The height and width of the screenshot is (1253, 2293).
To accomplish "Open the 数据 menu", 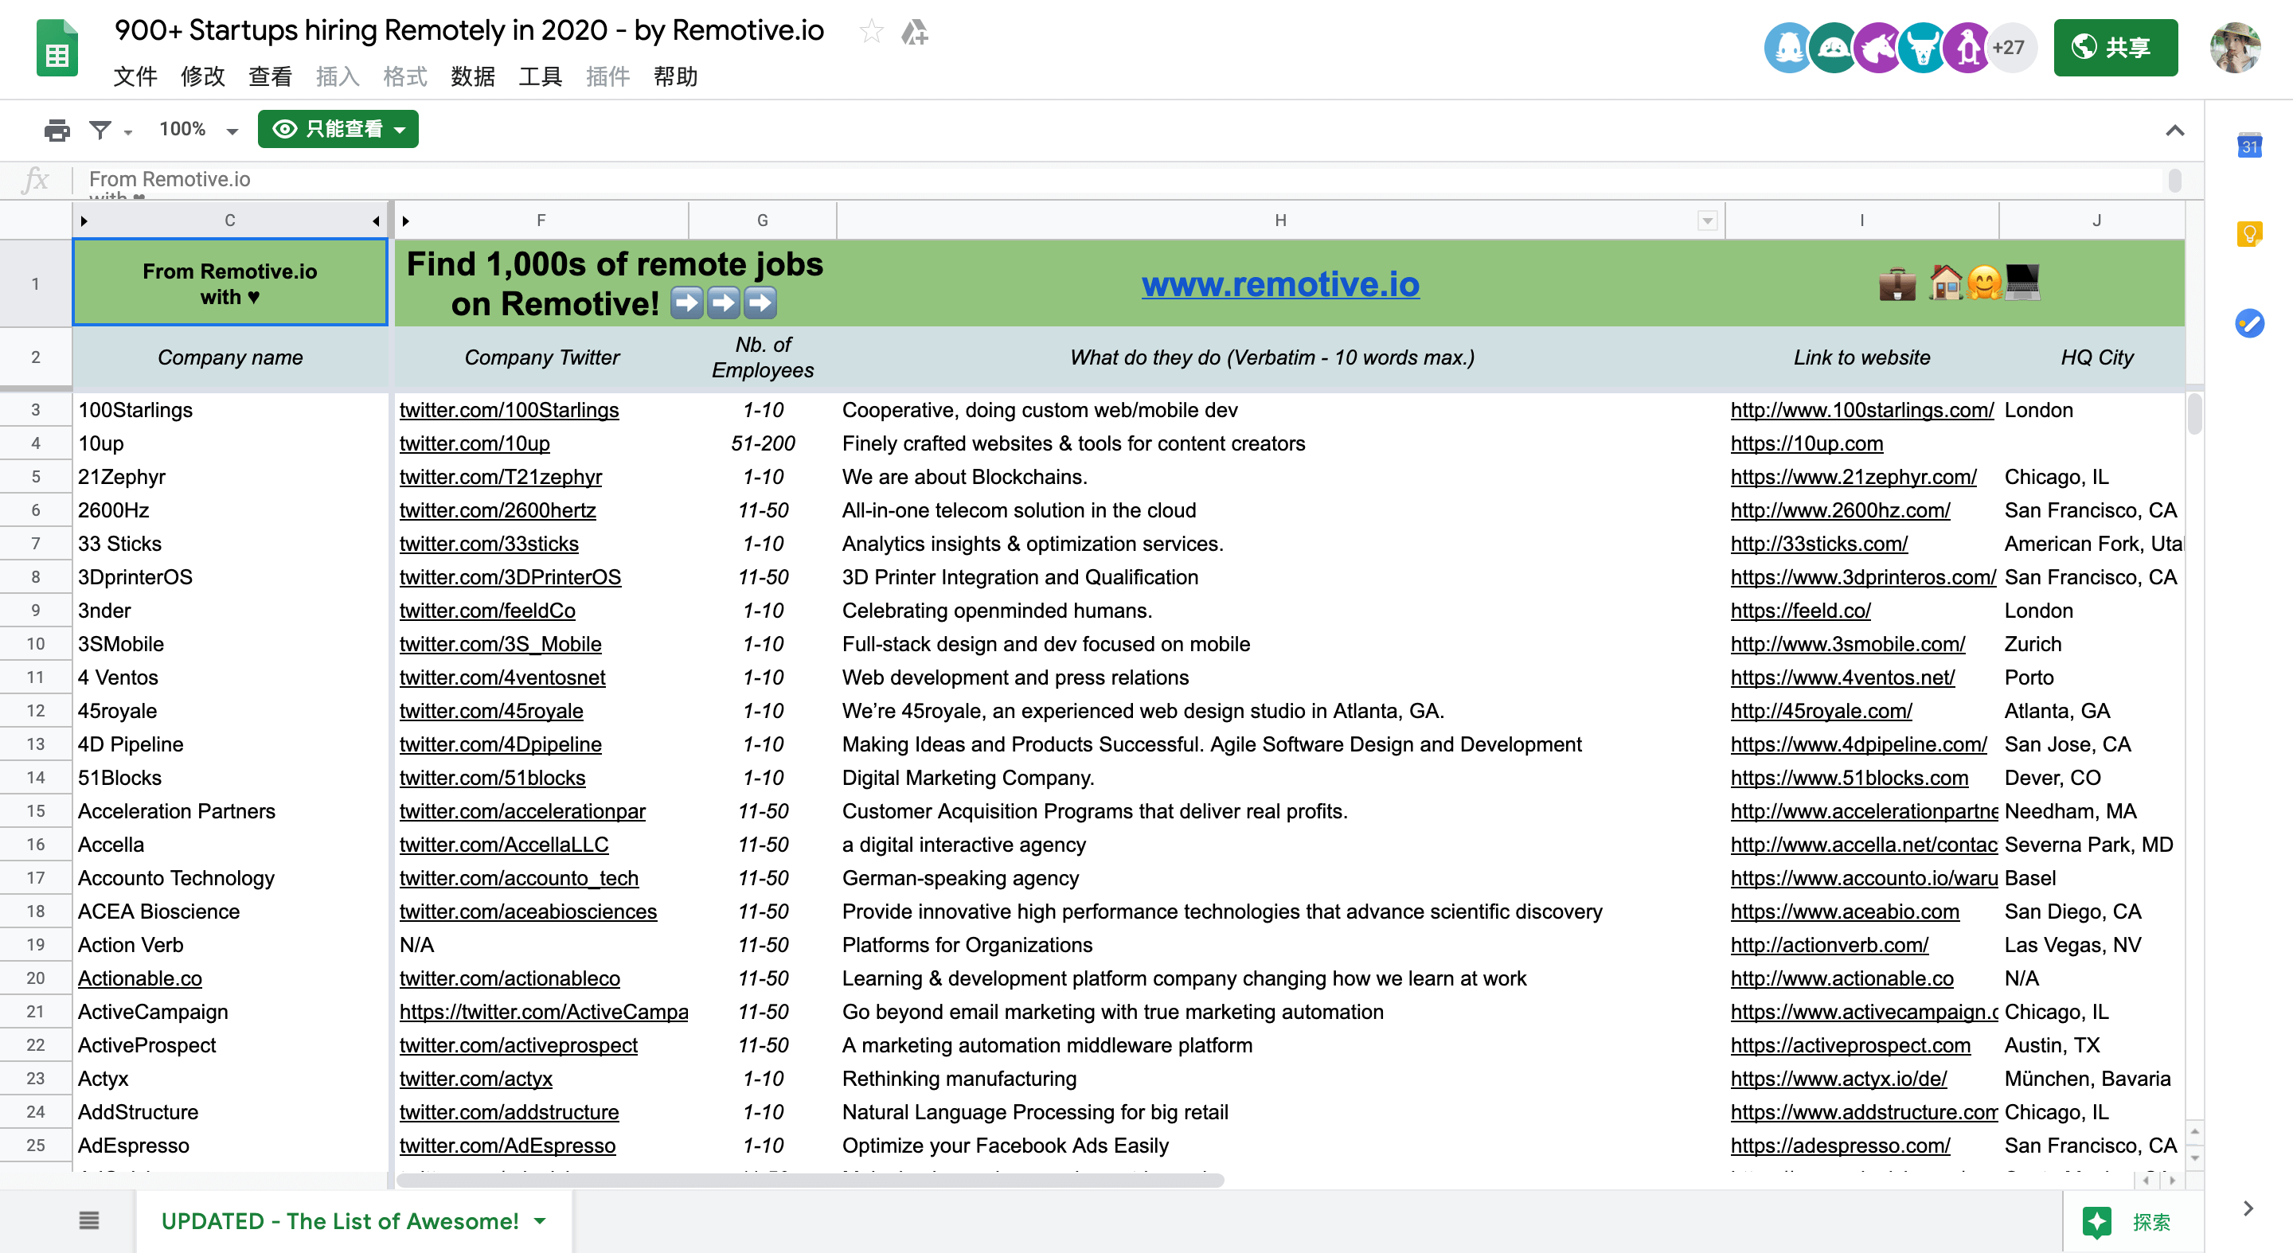I will [x=473, y=76].
